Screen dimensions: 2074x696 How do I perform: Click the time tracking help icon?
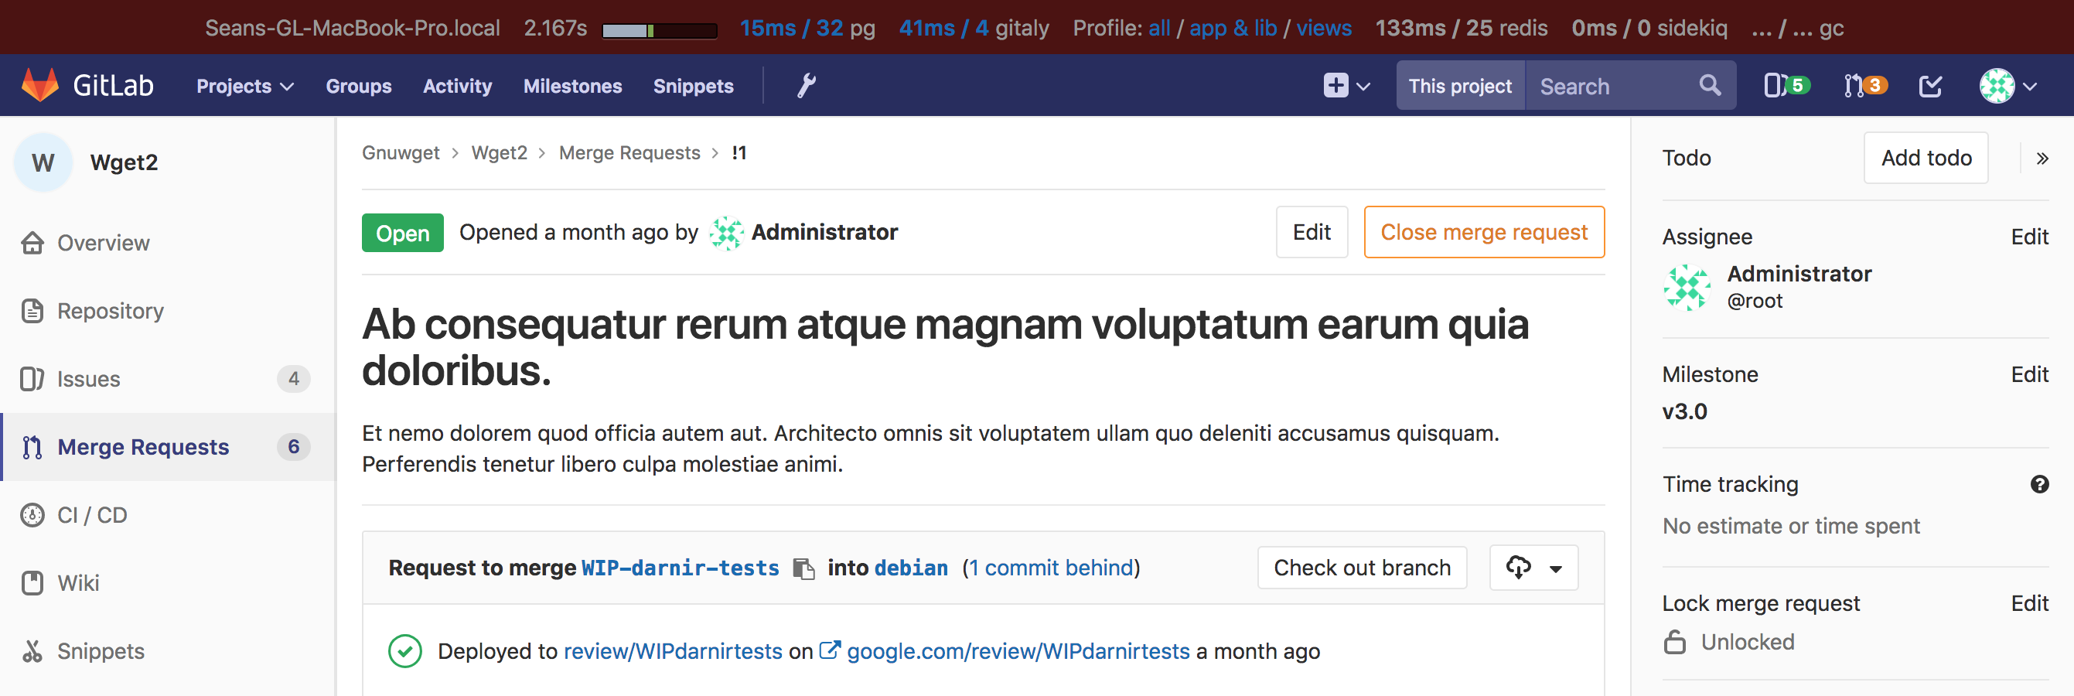(2038, 484)
